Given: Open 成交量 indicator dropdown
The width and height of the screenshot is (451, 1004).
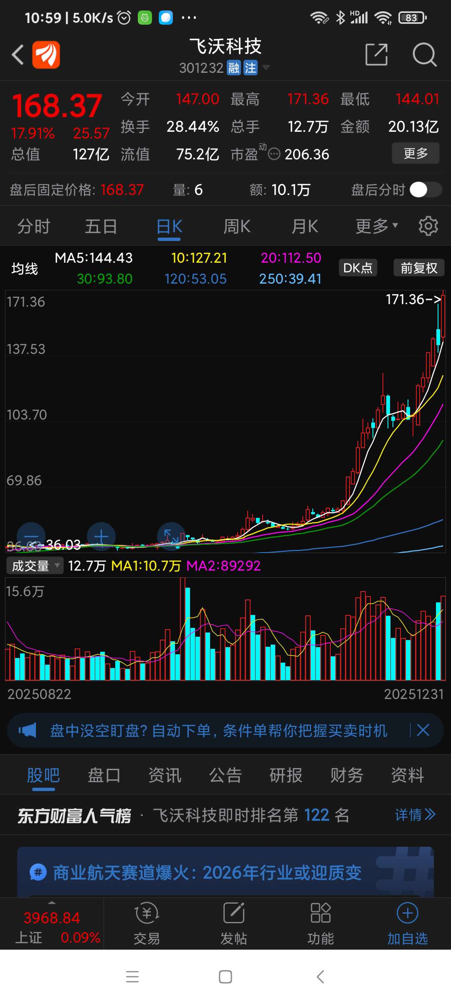Looking at the screenshot, I should (35, 566).
